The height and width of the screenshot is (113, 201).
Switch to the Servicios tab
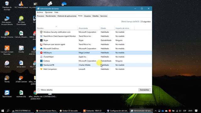104,16
